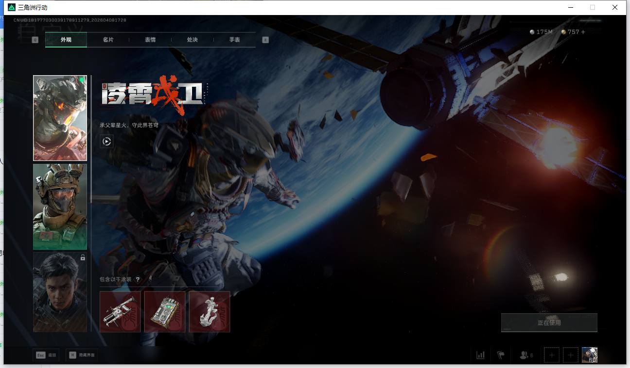View the included device case skin item
The width and height of the screenshot is (630, 368).
coord(165,312)
